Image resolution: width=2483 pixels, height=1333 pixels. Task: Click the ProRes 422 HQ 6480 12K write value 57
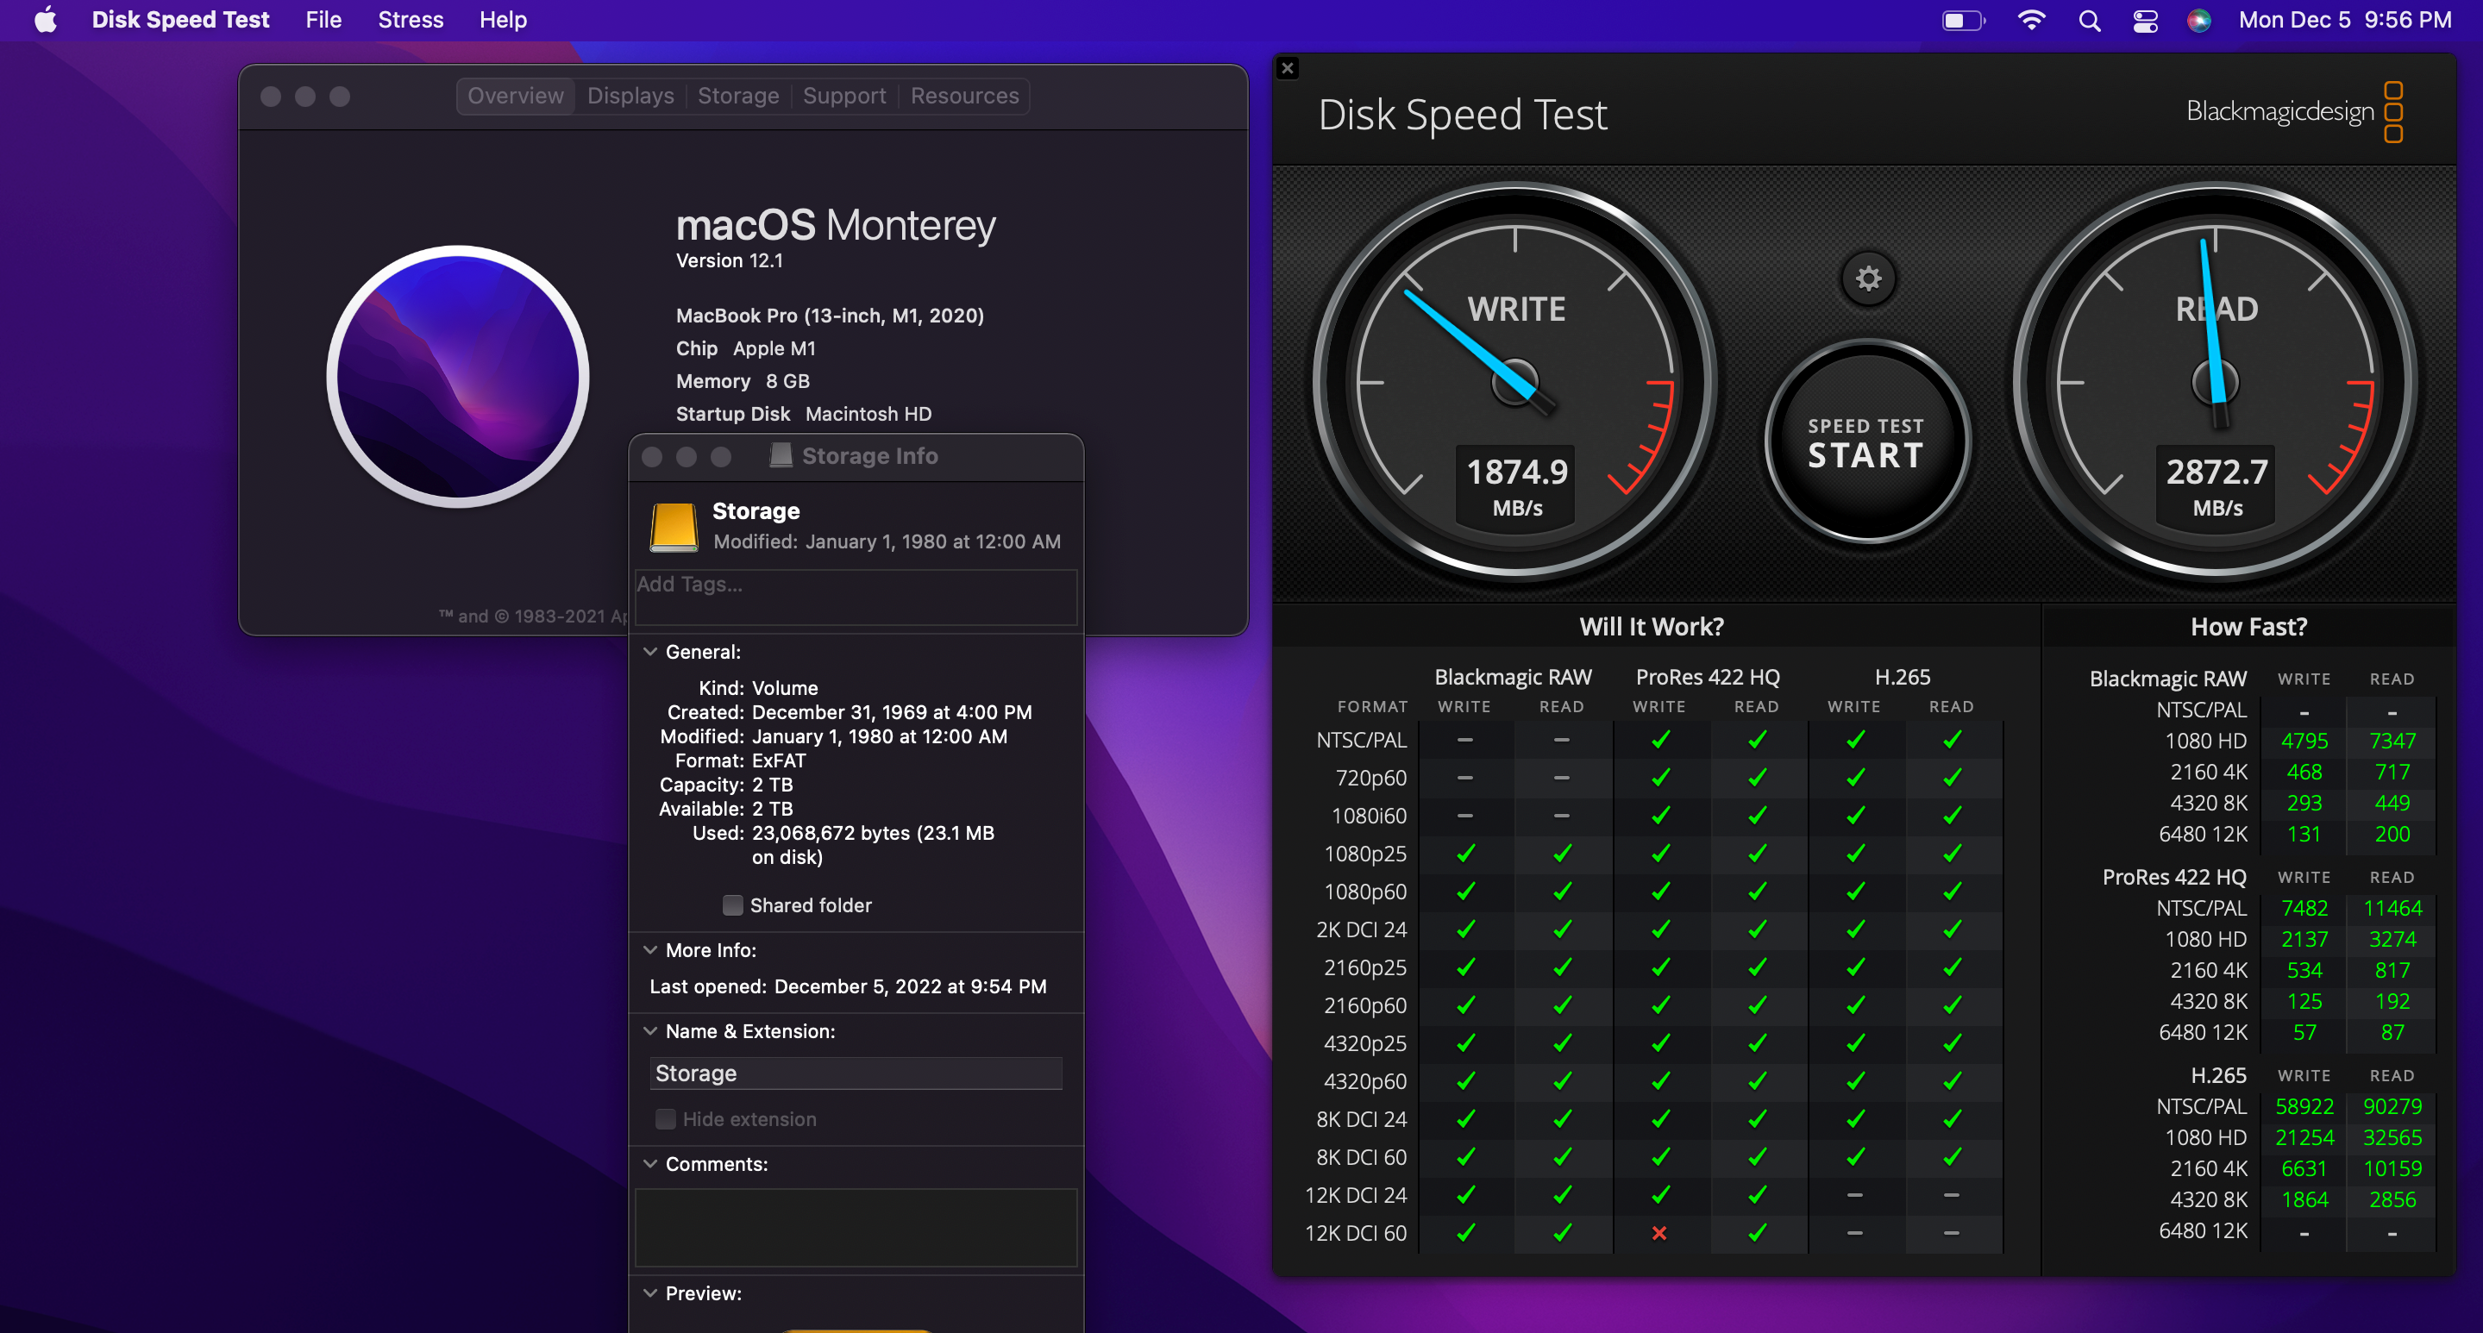coord(2304,1033)
